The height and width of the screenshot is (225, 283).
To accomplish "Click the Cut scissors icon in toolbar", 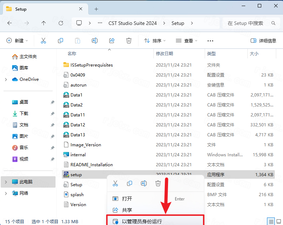I will point(43,41).
